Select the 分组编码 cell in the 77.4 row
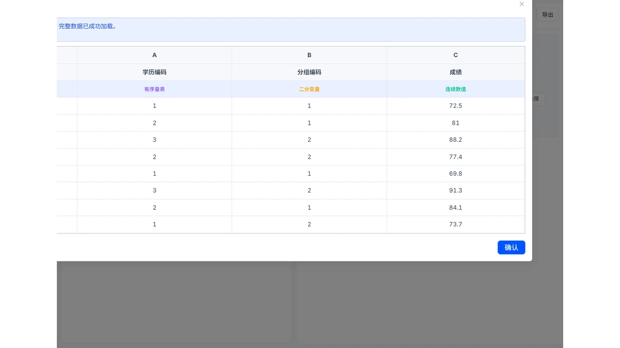Image resolution: width=620 pixels, height=348 pixels. pyautogui.click(x=309, y=157)
